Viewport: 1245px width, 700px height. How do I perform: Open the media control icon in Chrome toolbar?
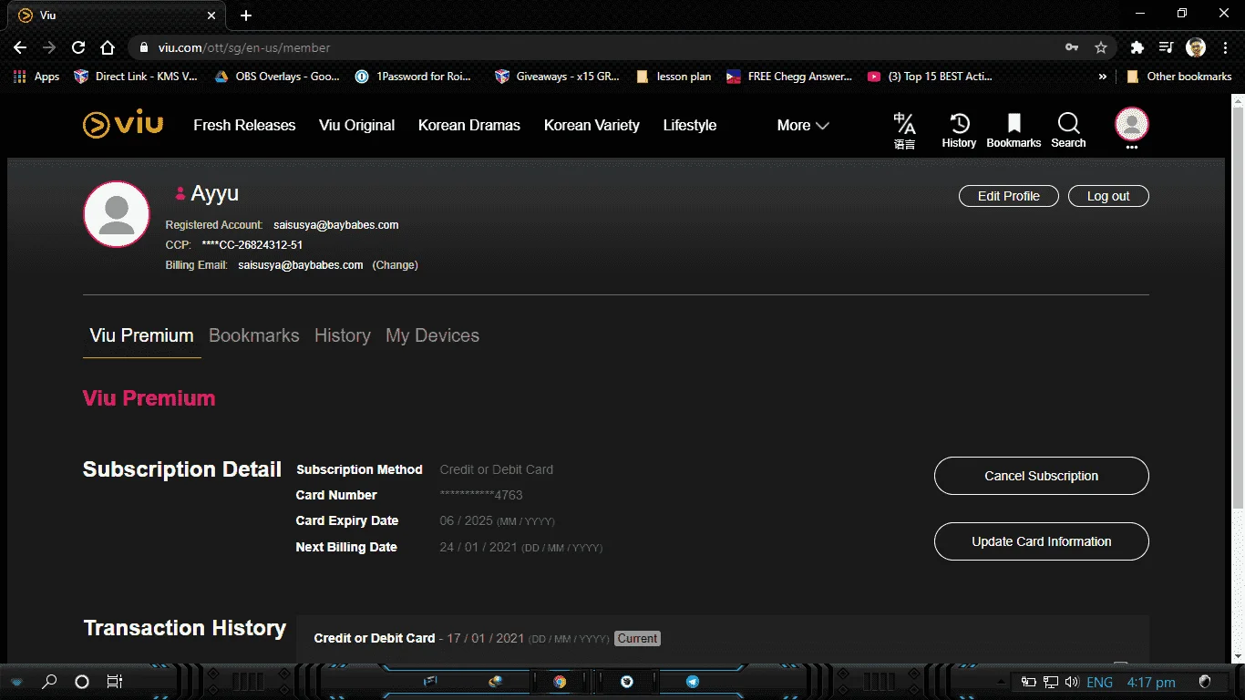[x=1166, y=47]
